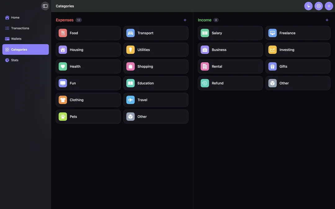Click the Business briefcase icon
335x209 pixels.
[205, 50]
